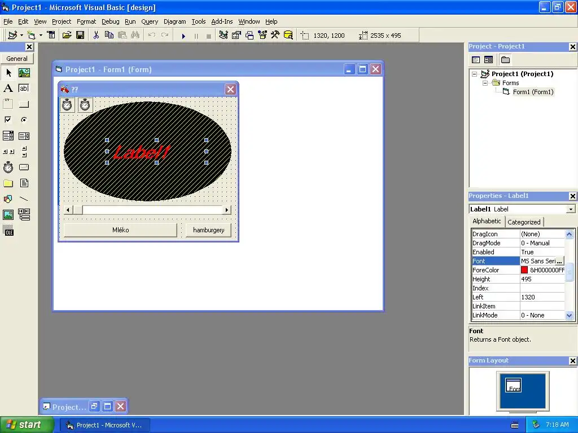Open the Add Project dropdown arrow

tap(22, 36)
